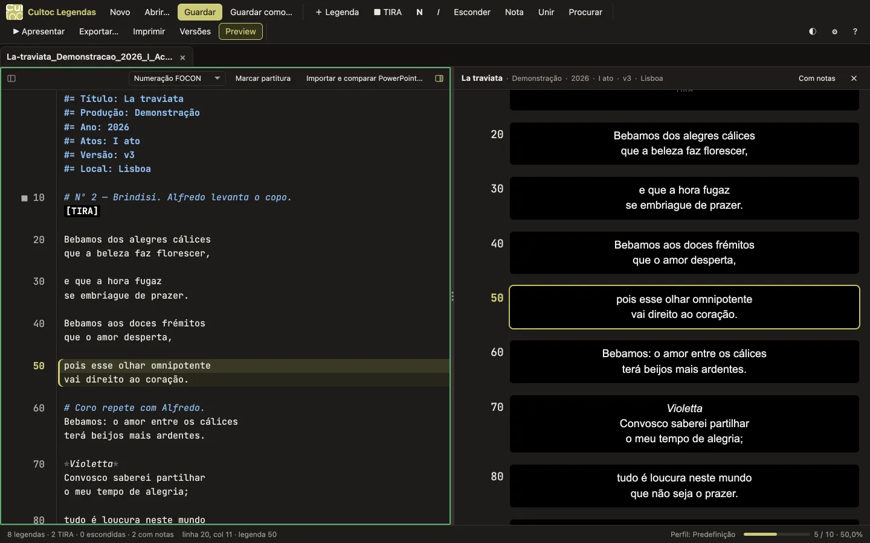The width and height of the screenshot is (870, 543).
Task: Insert a TIRA marker from toolbar
Action: tap(388, 12)
